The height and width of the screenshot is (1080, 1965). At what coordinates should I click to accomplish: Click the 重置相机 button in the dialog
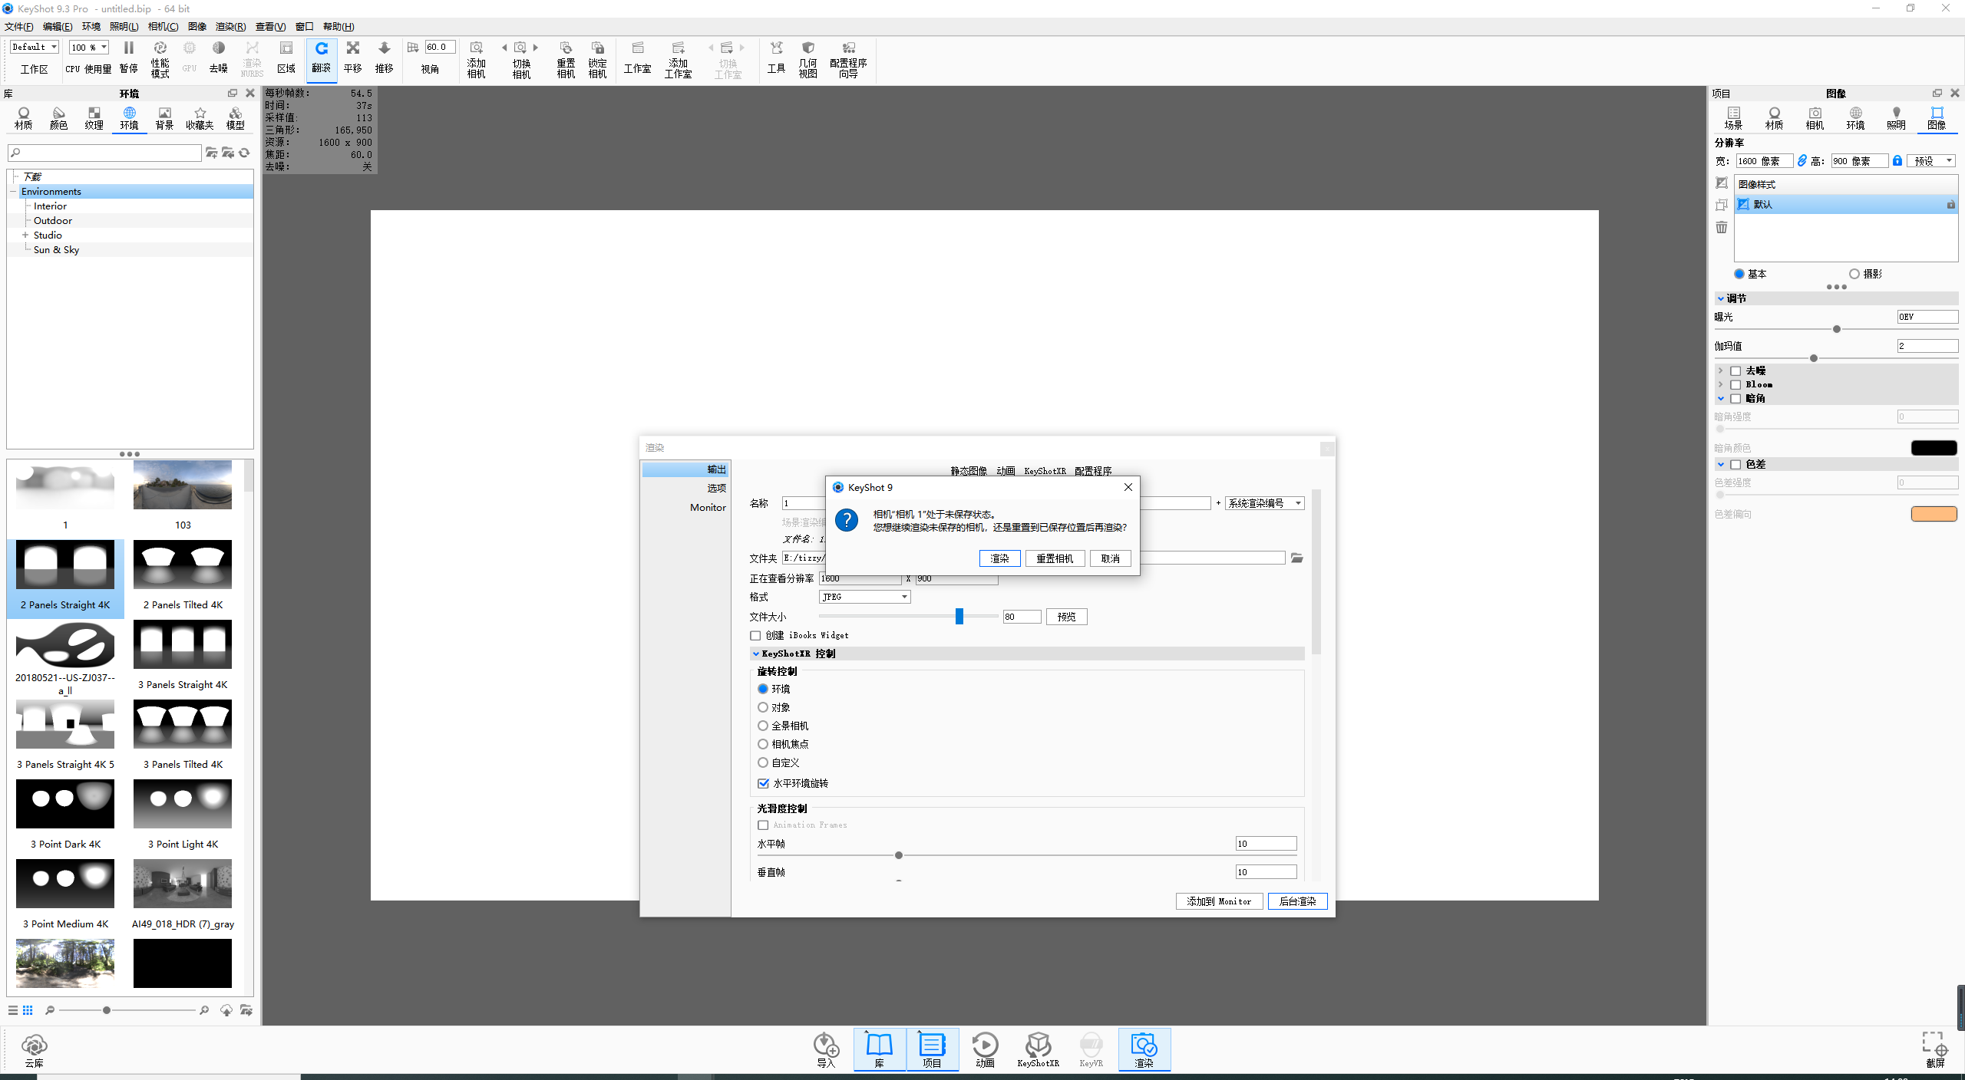tap(1055, 558)
